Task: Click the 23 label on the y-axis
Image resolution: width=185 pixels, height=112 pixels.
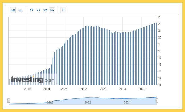Action: click(x=160, y=17)
